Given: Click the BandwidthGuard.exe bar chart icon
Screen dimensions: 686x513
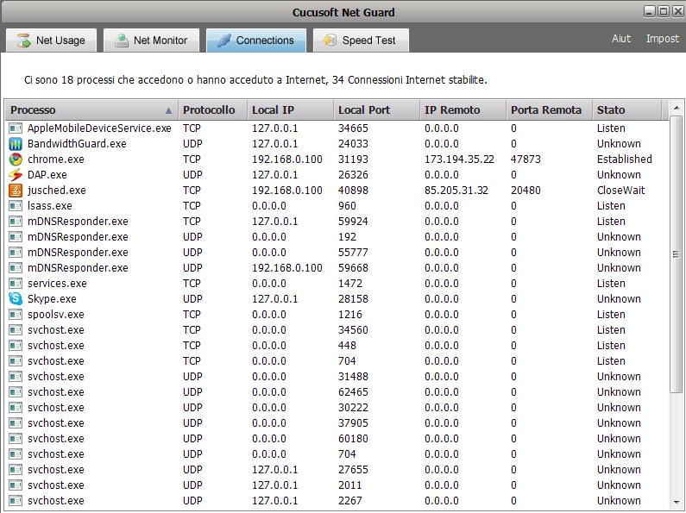Looking at the screenshot, I should pos(16,144).
